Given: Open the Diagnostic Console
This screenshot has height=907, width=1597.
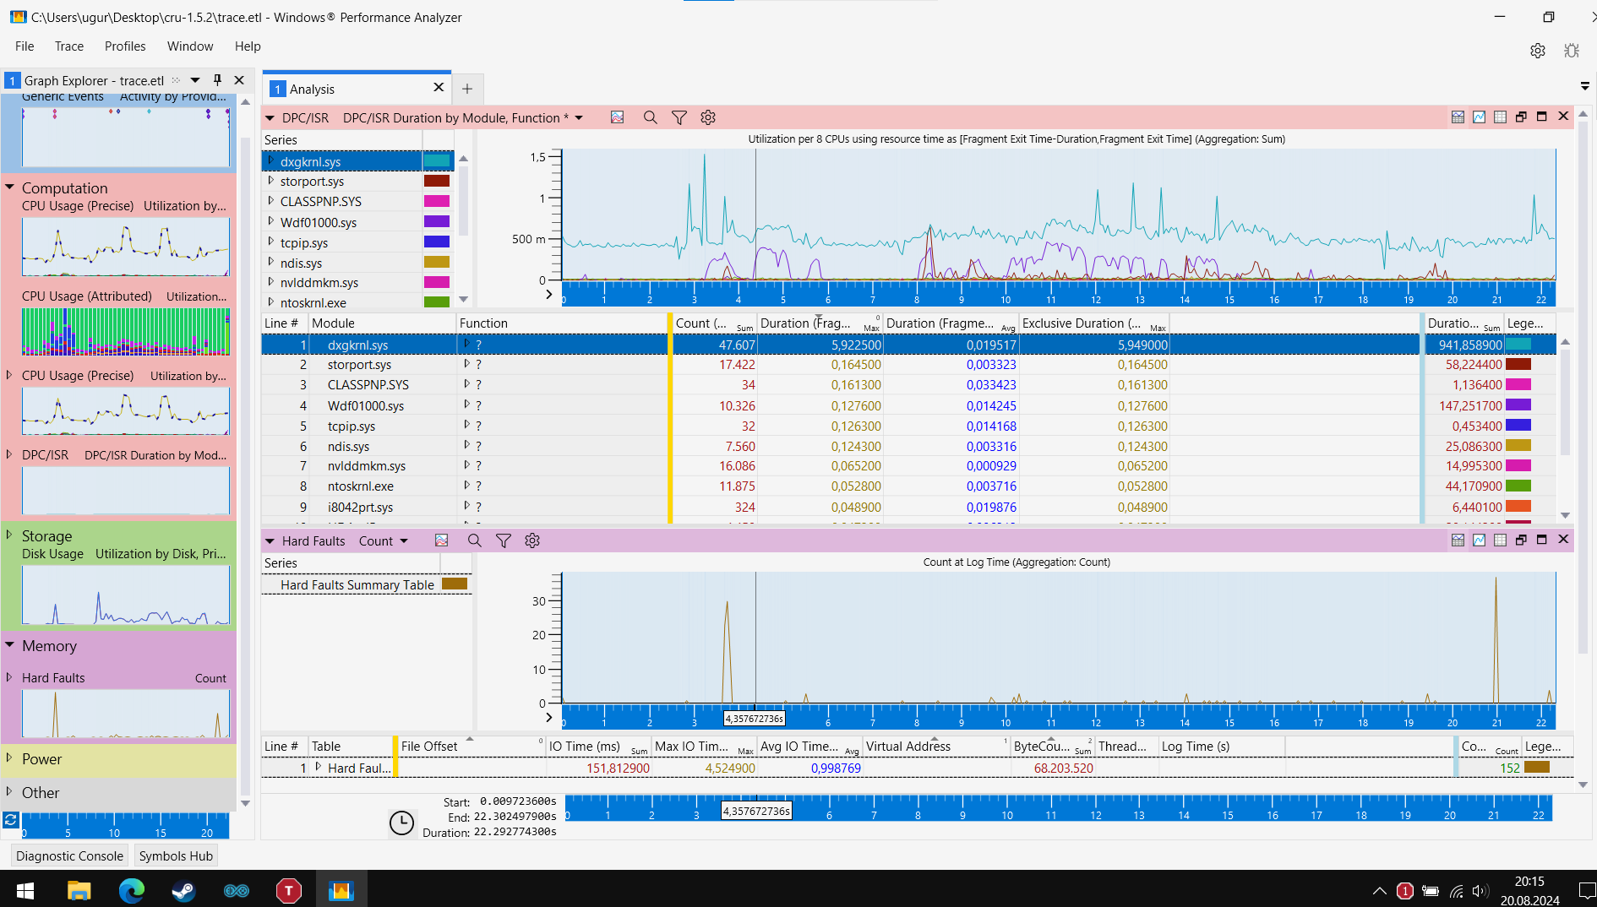Looking at the screenshot, I should [69, 855].
